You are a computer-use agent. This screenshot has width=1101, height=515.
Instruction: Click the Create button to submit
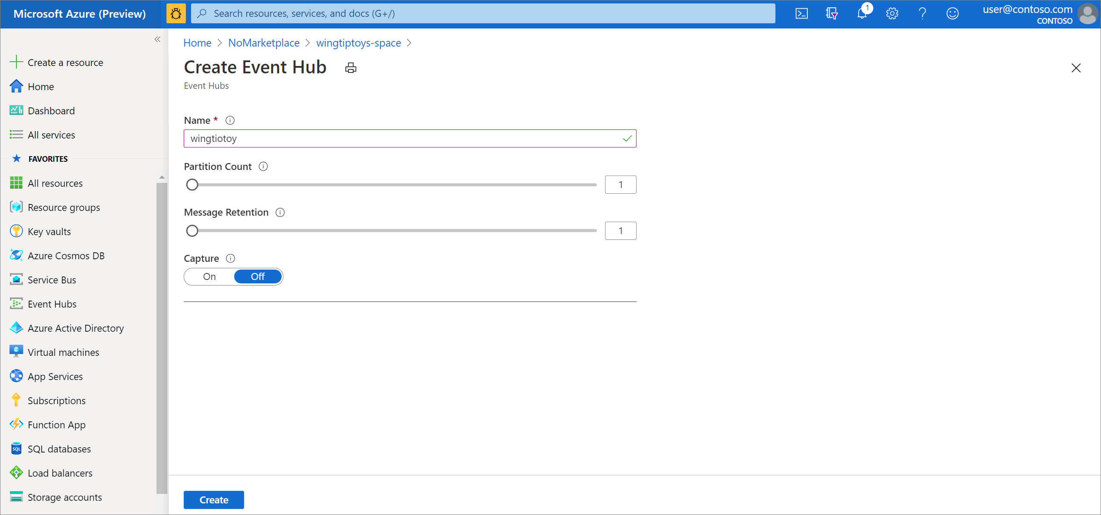point(214,499)
